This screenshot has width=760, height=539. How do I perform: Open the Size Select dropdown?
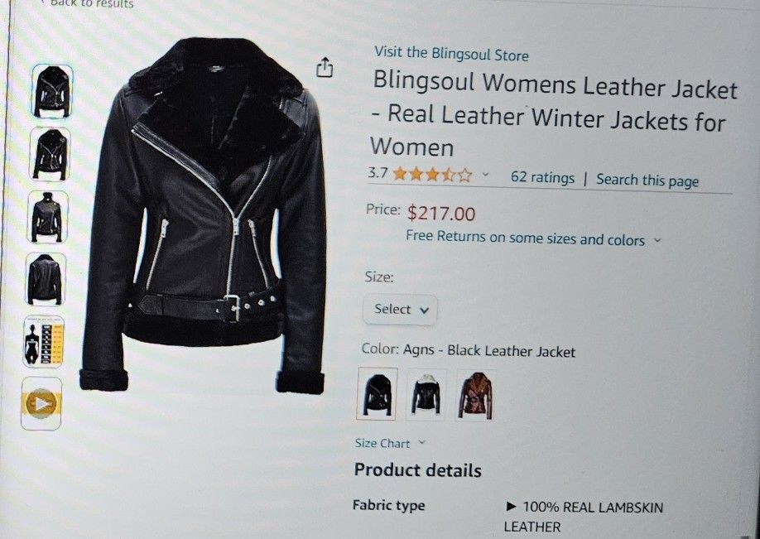click(401, 310)
